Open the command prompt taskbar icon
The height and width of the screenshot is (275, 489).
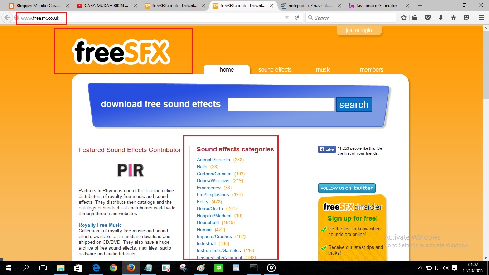(253, 268)
